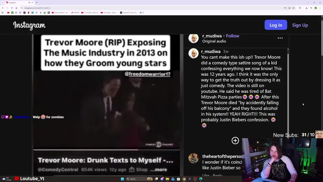Open the PC bookmark folder

coord(142,13)
